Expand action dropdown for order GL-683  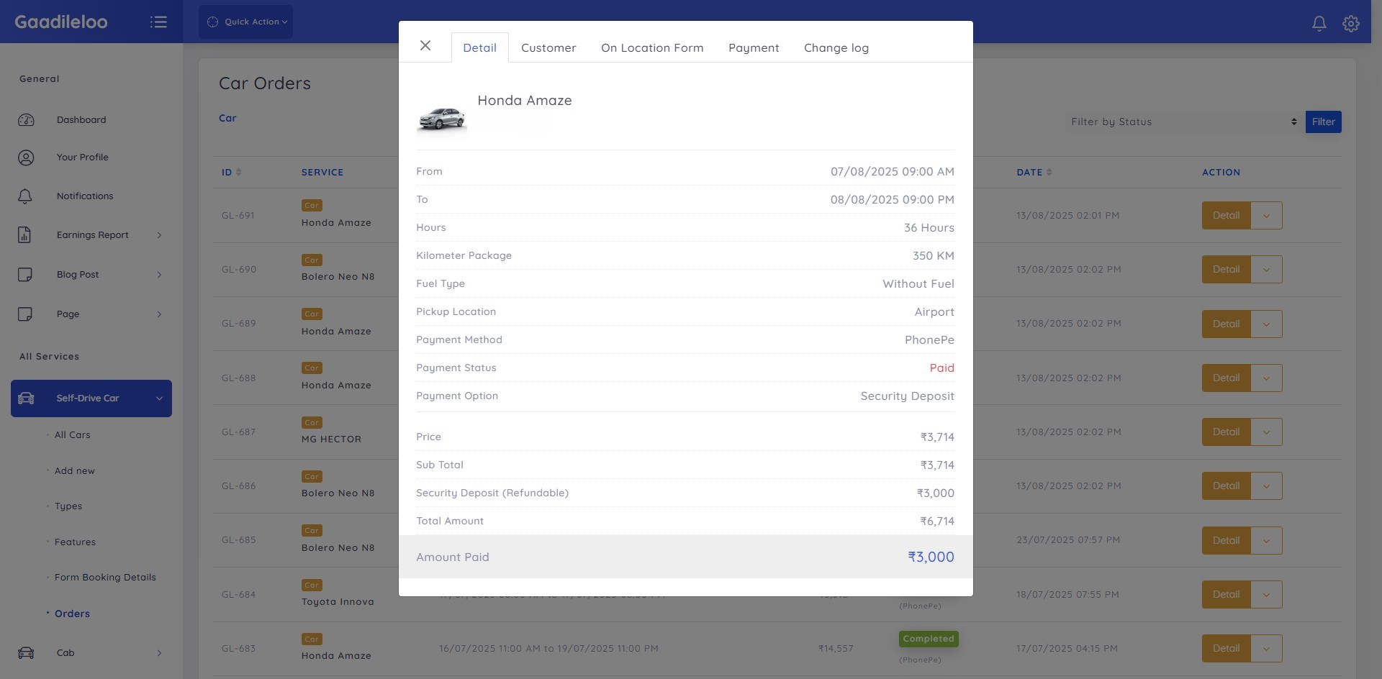(1266, 648)
